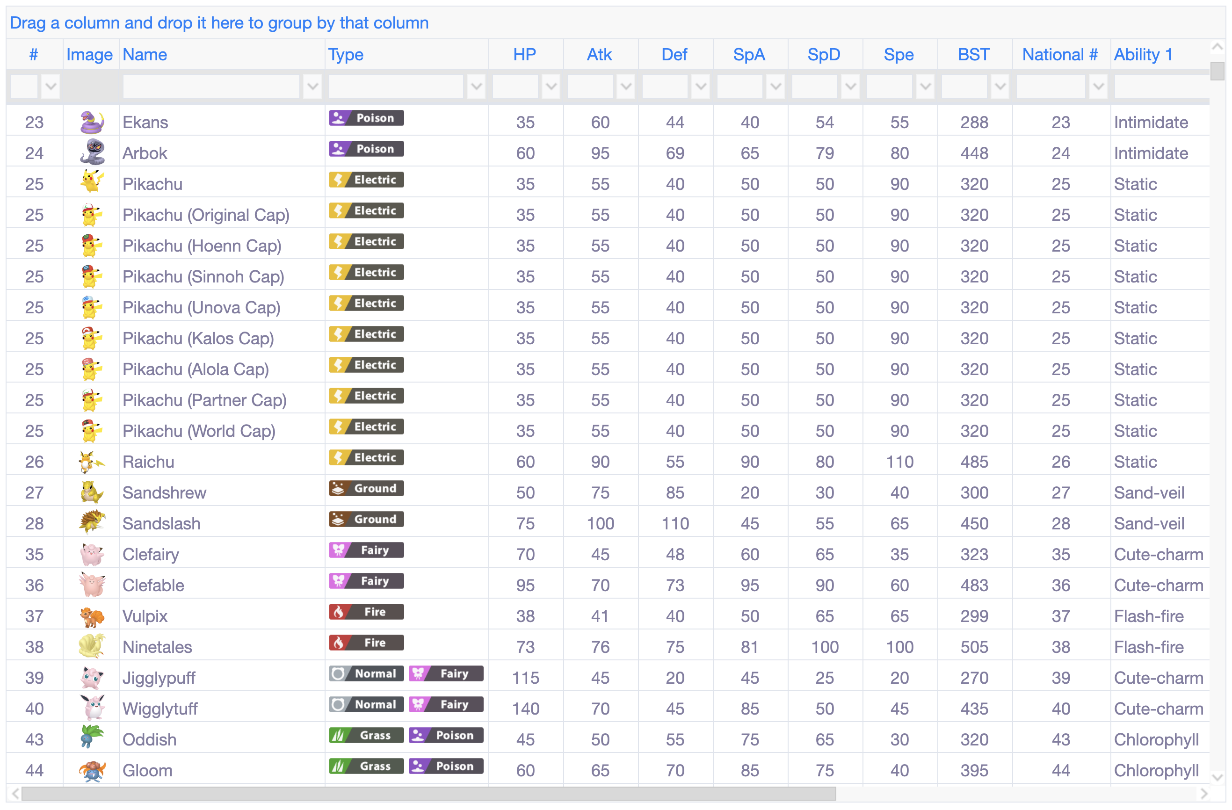Click the Wigglytuff sprite image

click(x=92, y=708)
